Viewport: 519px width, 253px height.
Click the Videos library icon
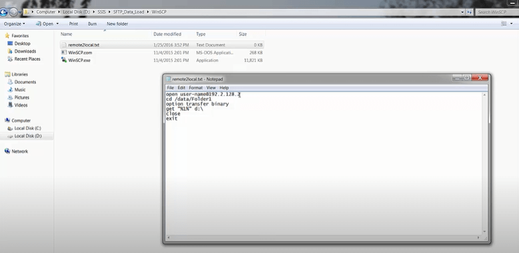[10, 105]
